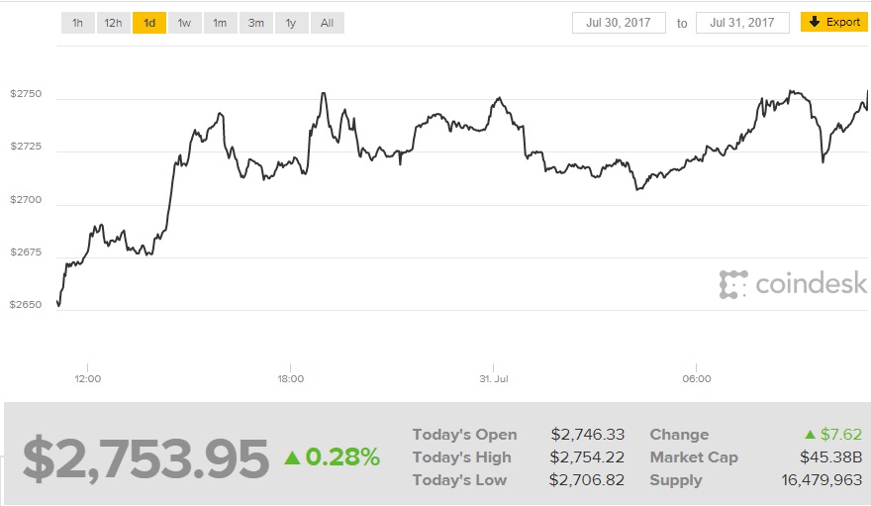Image resolution: width=871 pixels, height=506 pixels.
Task: Switch chart to 12h range
Action: [113, 23]
